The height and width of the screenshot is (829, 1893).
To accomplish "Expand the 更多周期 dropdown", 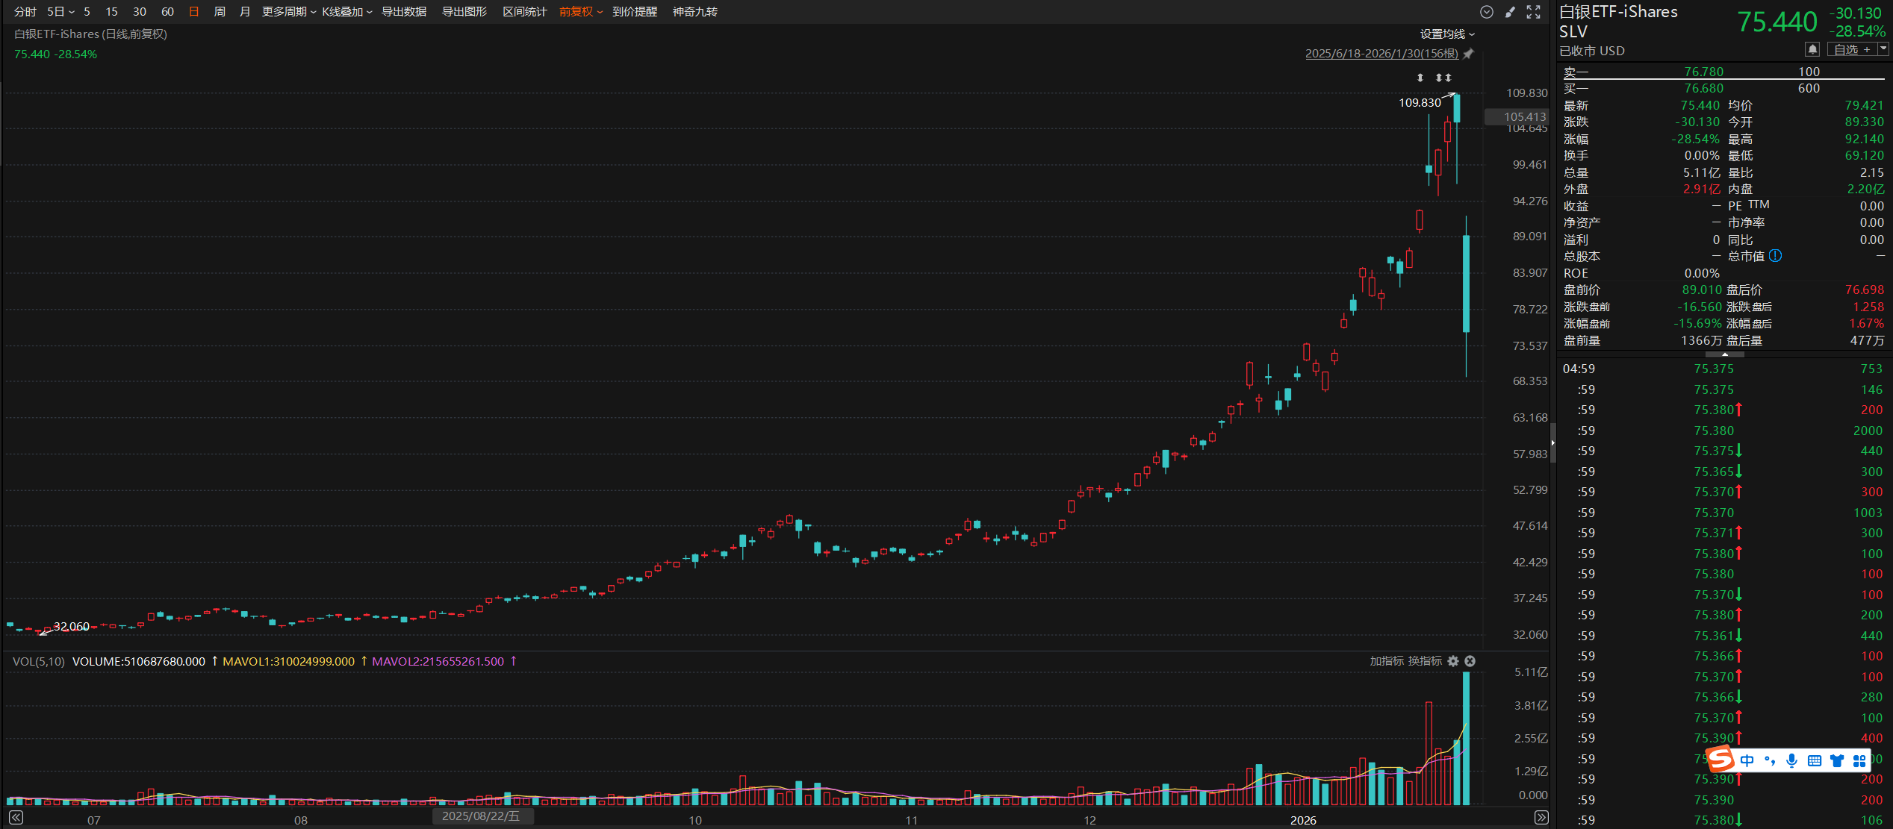I will (289, 12).
